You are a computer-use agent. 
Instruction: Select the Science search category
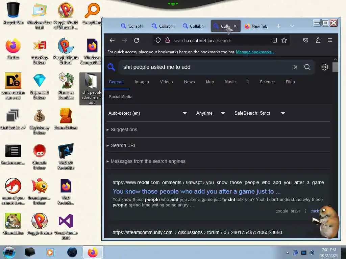tap(267, 82)
